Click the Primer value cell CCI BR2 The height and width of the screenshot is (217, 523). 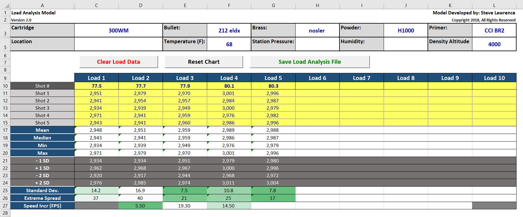tap(494, 30)
